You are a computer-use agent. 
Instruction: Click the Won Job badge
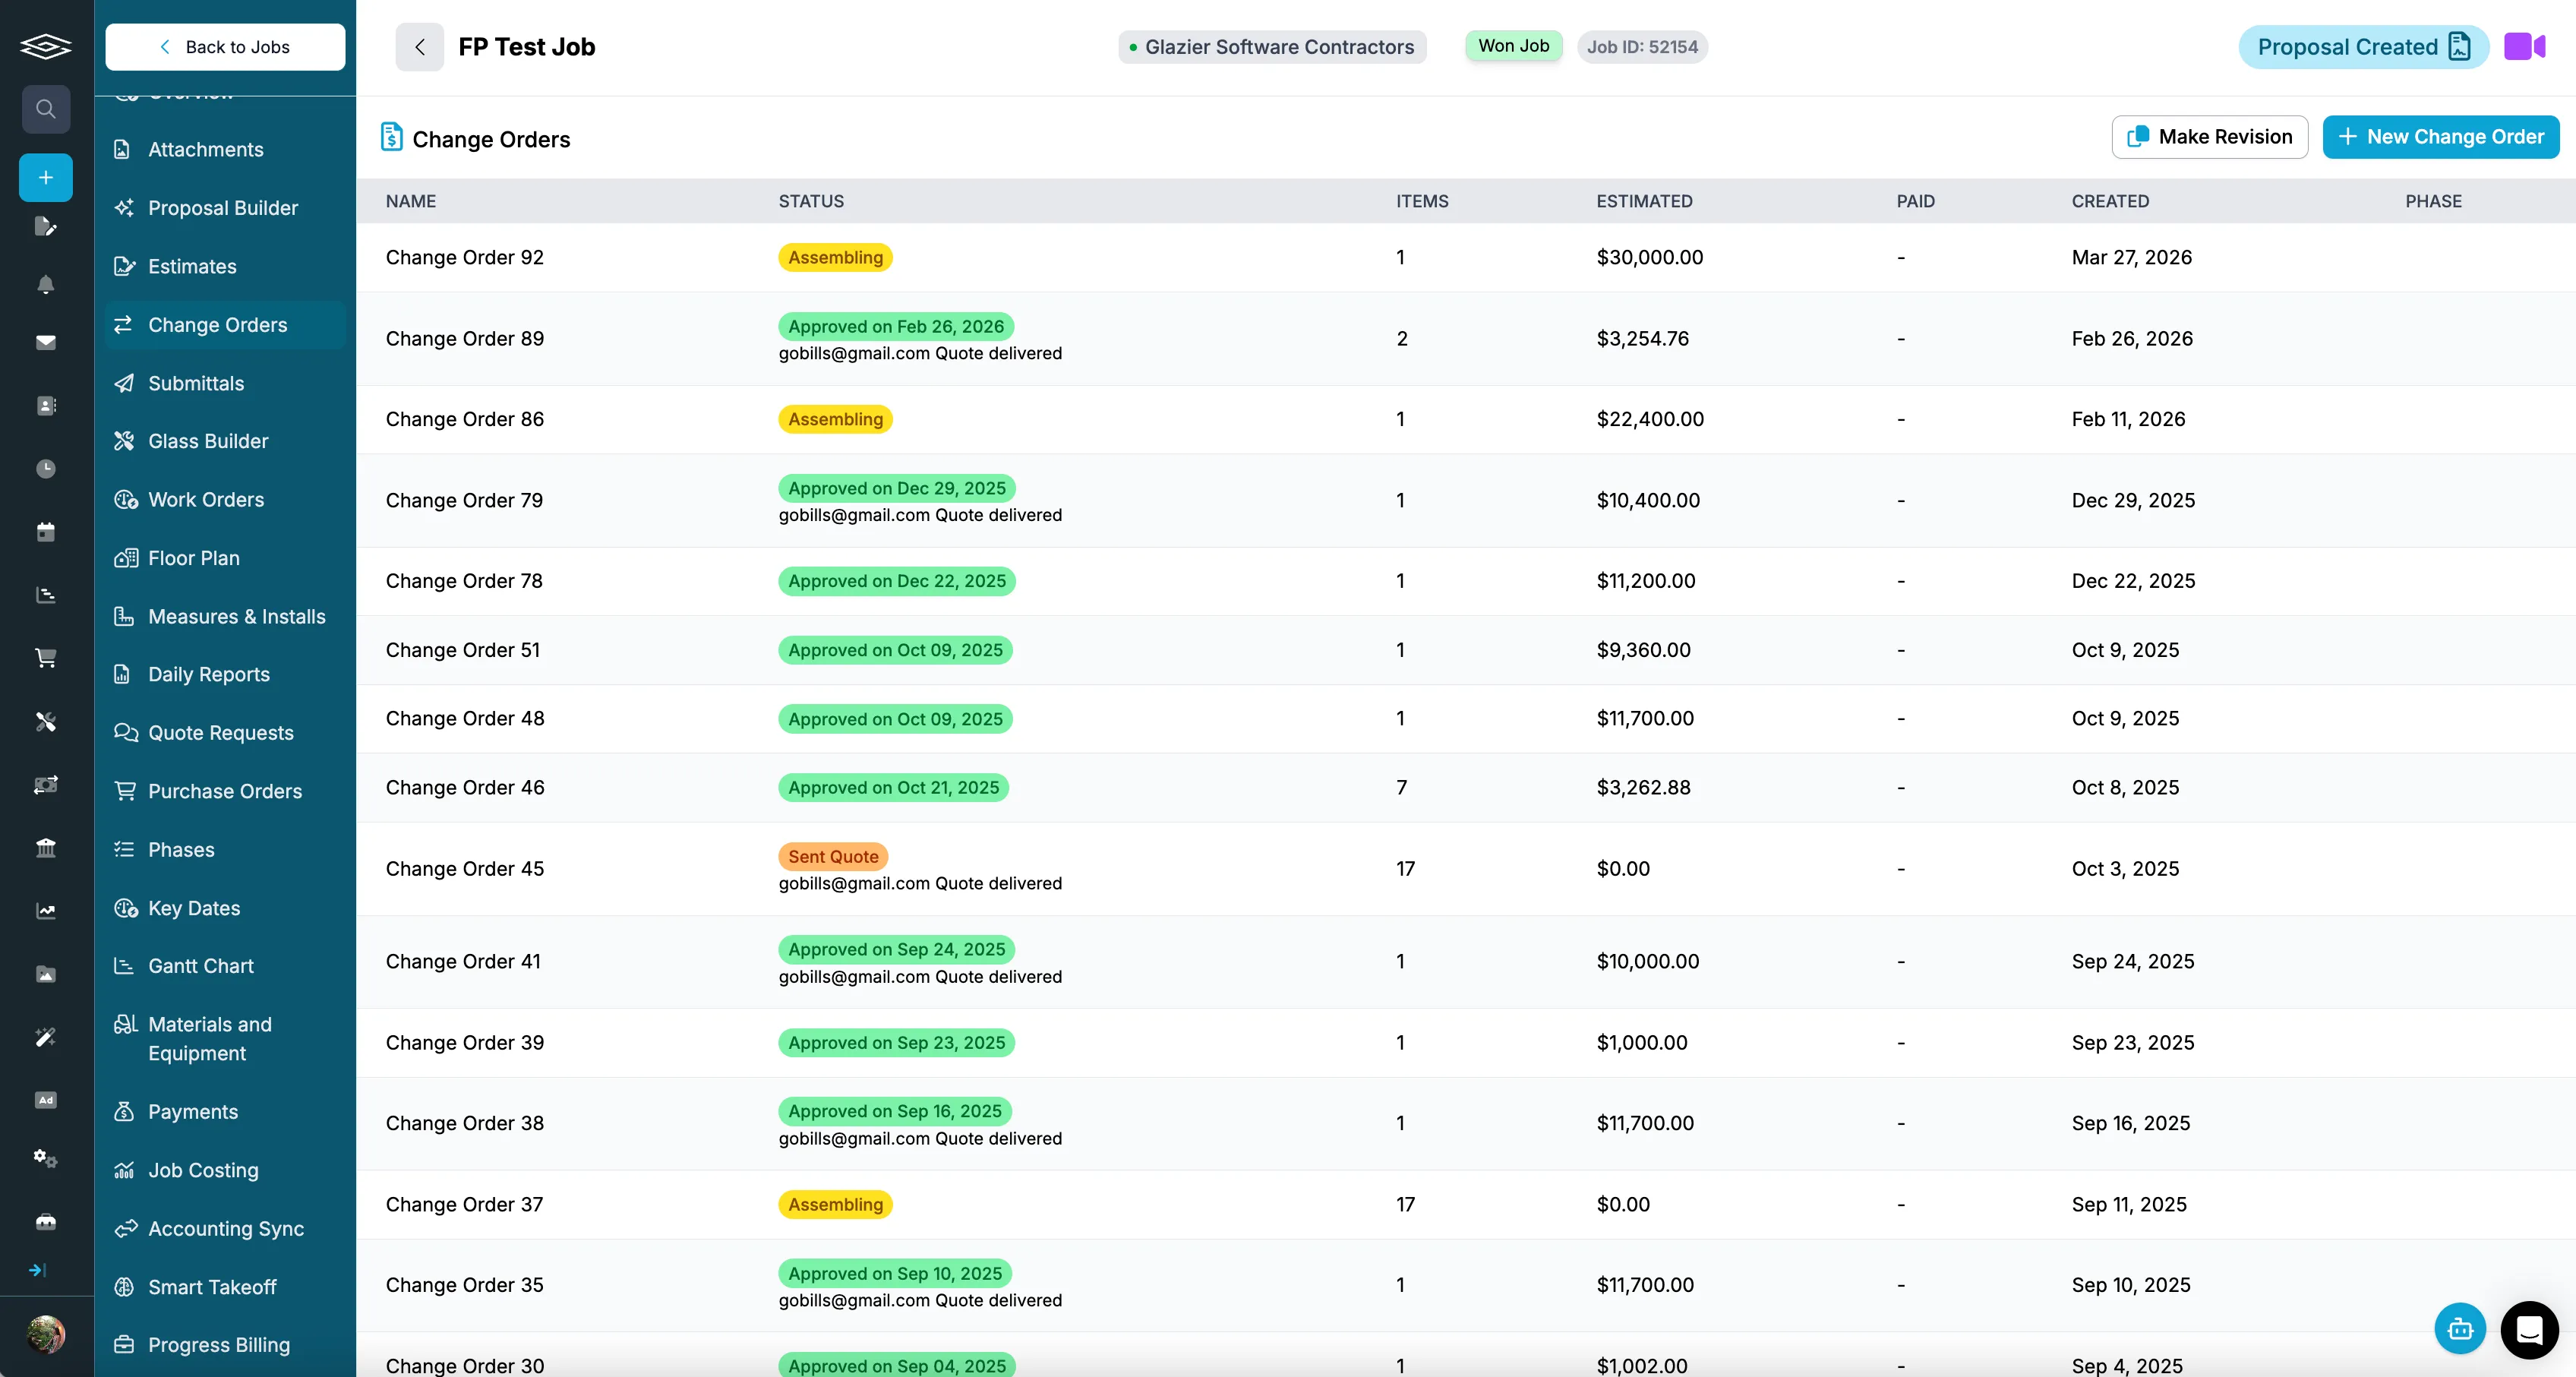pos(1513,46)
